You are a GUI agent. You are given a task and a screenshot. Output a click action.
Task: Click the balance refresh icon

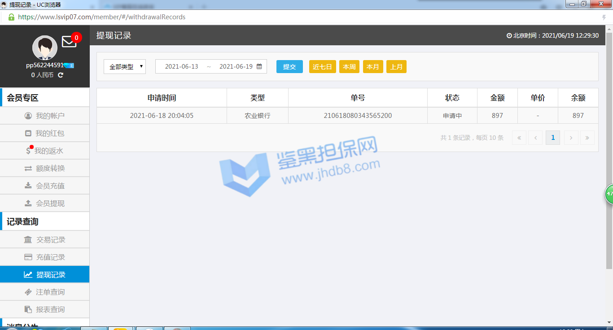click(61, 75)
